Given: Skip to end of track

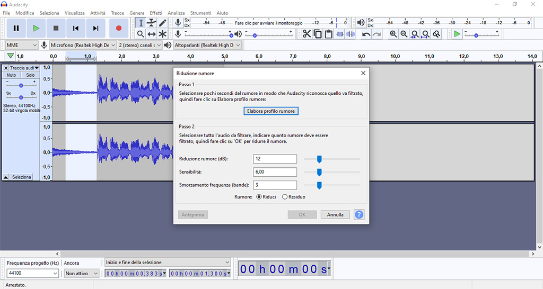Looking at the screenshot, I should [95, 29].
